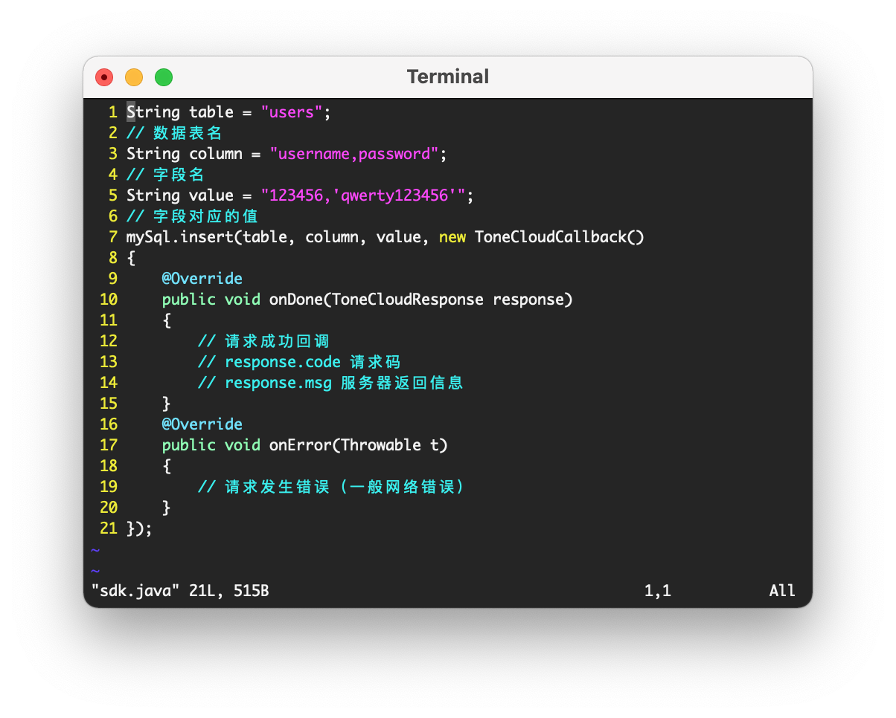
Task: Click the 1,1 cursor position indicator
Action: pos(657,591)
